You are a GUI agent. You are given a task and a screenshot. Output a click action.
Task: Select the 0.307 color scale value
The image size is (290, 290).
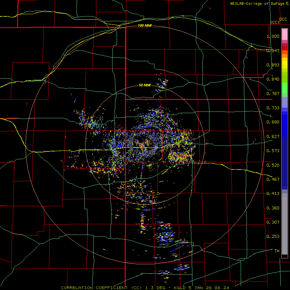click(273, 222)
